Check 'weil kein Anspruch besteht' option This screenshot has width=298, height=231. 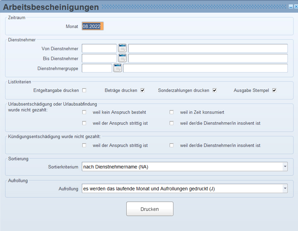(84, 112)
